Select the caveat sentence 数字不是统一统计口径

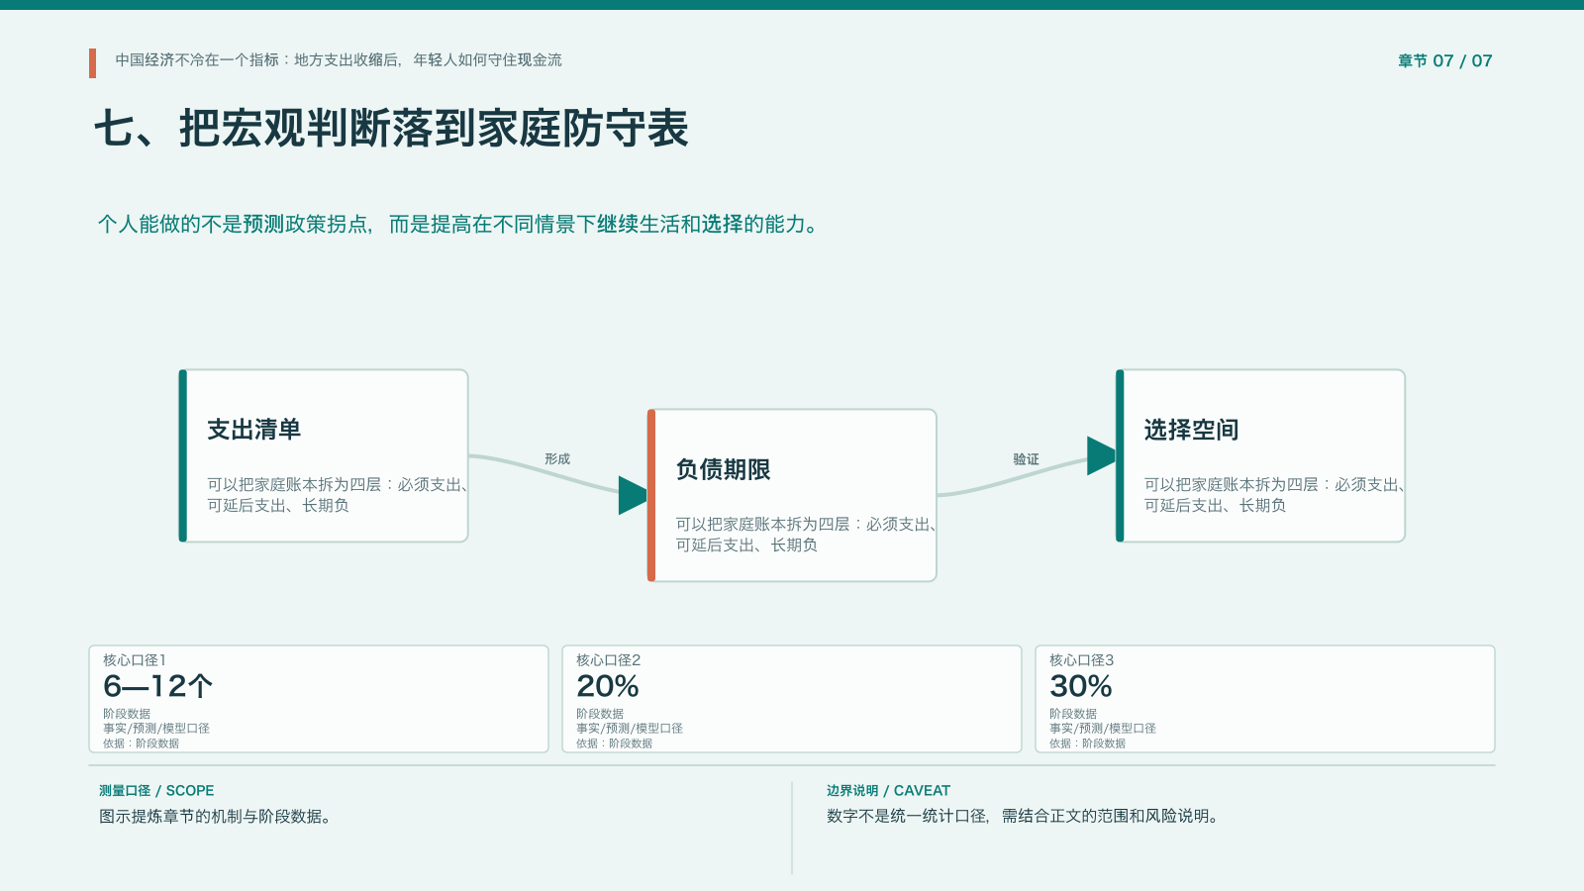(x=1024, y=816)
